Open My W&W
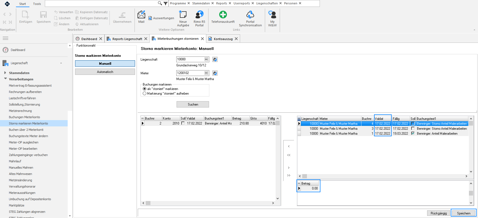The width and height of the screenshot is (478, 218). (272, 18)
